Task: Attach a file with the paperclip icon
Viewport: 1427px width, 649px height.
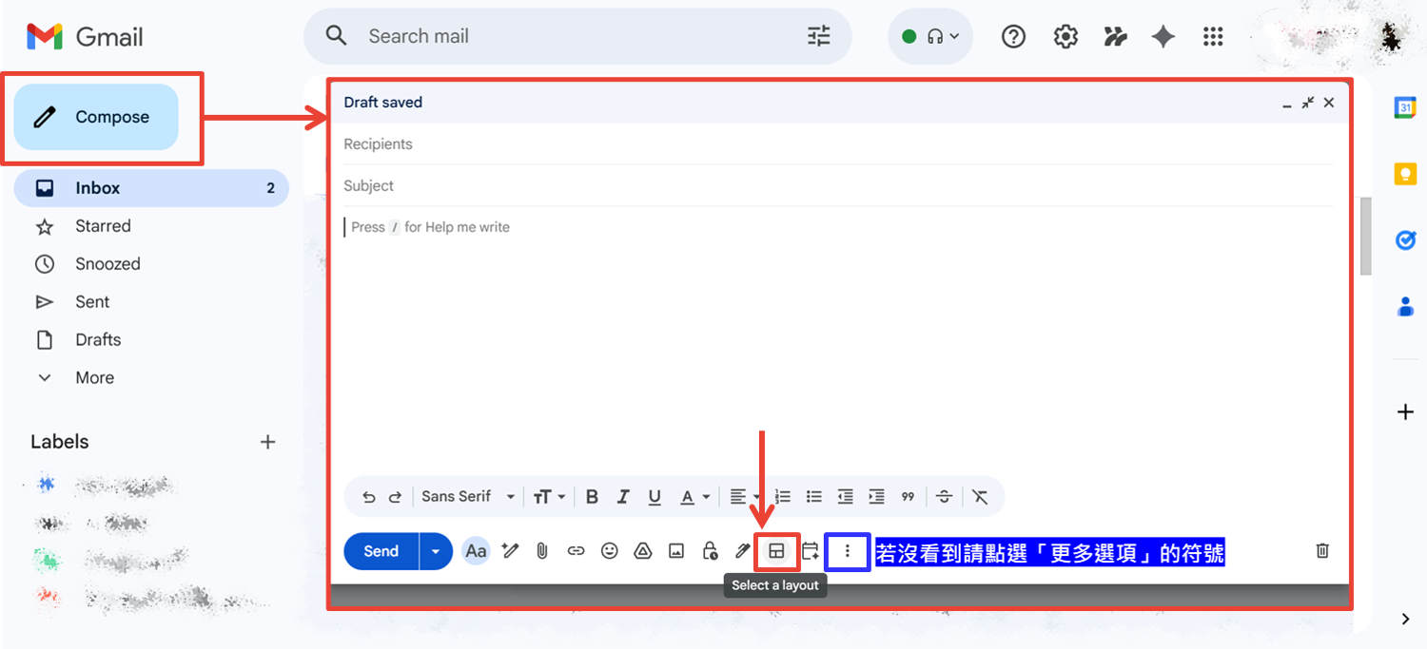Action: tap(542, 551)
